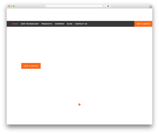Close the browser with the red button
159x134 pixels.
coord(9,6)
